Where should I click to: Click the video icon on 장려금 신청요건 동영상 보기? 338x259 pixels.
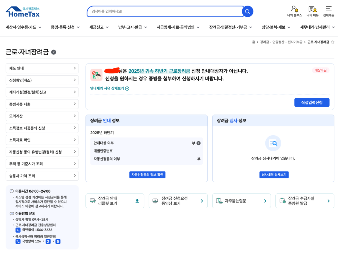[155, 200]
